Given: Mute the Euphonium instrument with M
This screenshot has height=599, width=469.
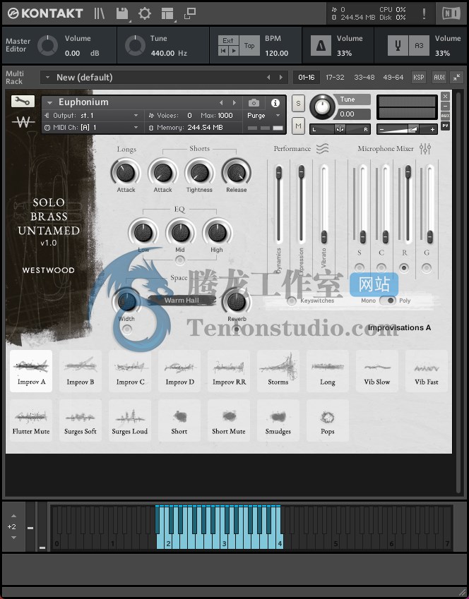Looking at the screenshot, I should [x=298, y=126].
